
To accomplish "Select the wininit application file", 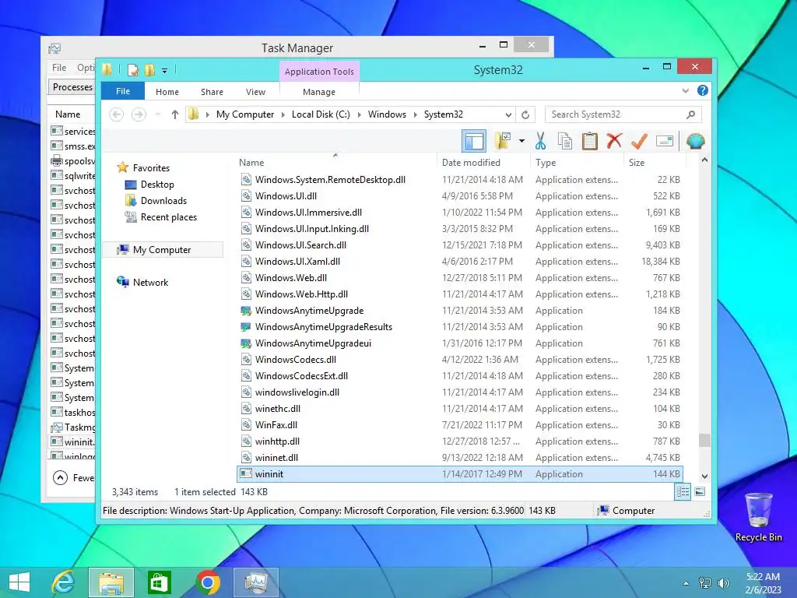I will pyautogui.click(x=460, y=474).
